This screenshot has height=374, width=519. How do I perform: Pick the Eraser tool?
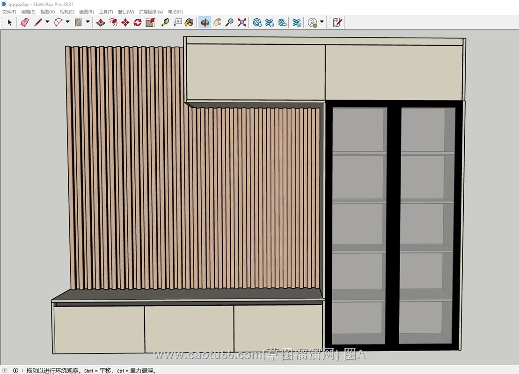[25, 22]
